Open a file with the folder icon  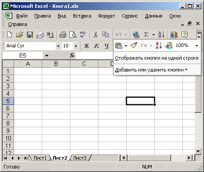pyautogui.click(x=20, y=35)
